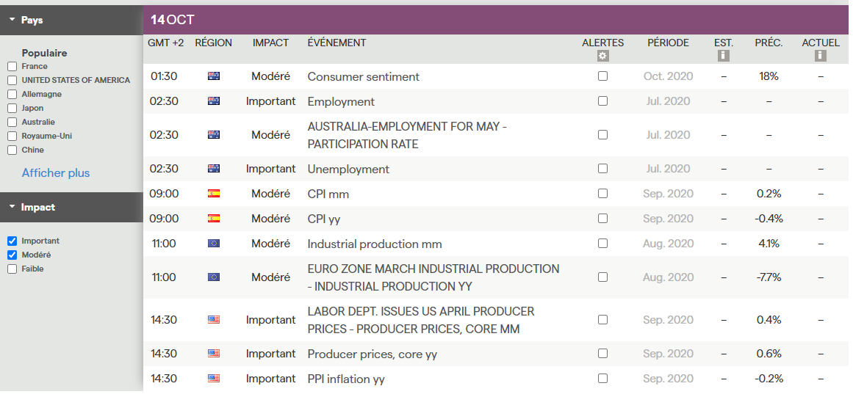Toggle alert checkbox for Consumer sentiment

click(x=602, y=76)
